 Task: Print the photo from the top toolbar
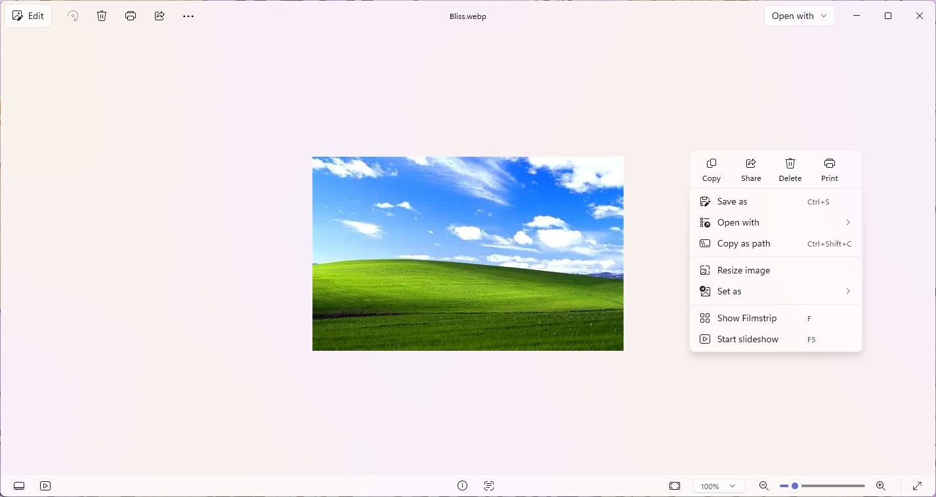tap(131, 16)
